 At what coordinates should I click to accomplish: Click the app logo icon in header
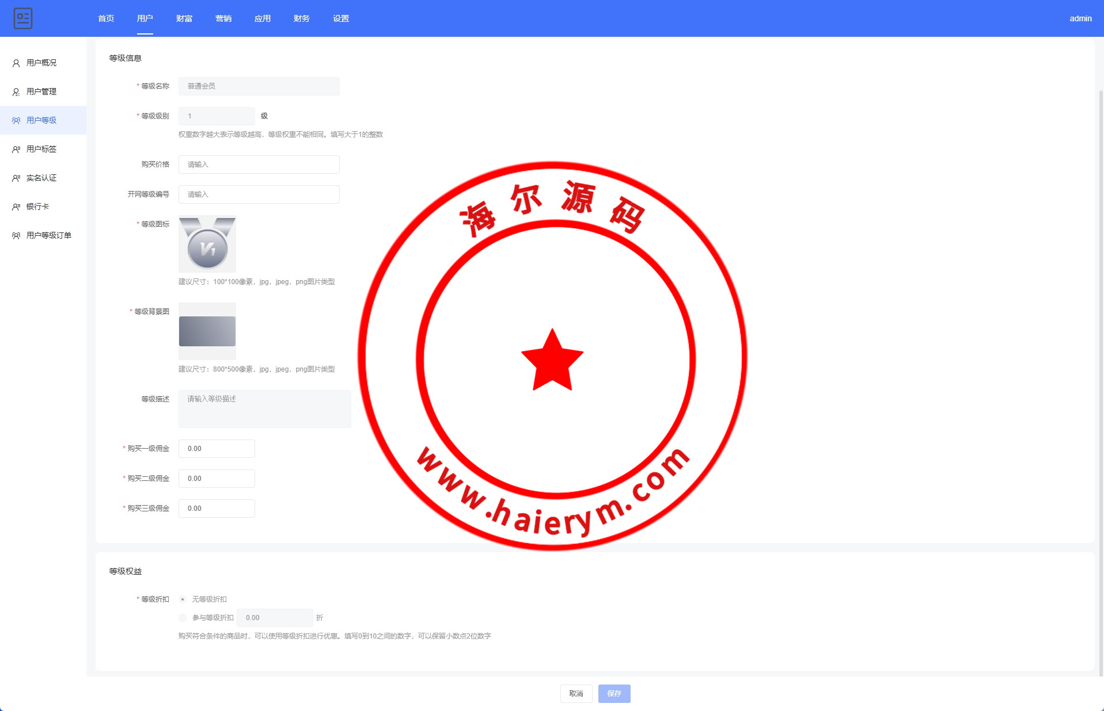tap(23, 18)
